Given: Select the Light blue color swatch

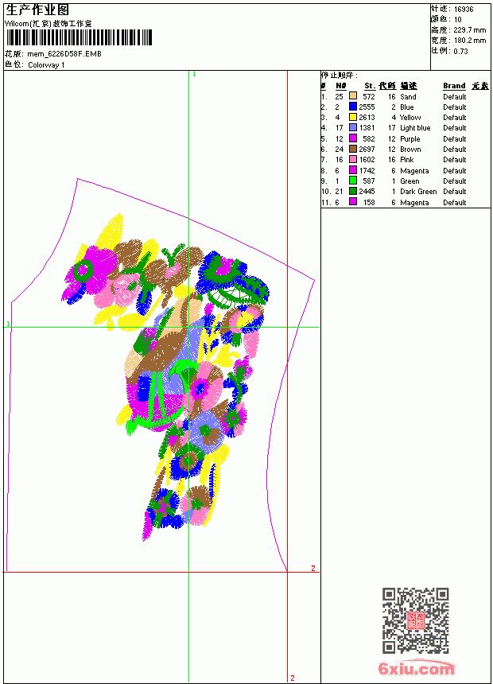Looking at the screenshot, I should click(353, 127).
